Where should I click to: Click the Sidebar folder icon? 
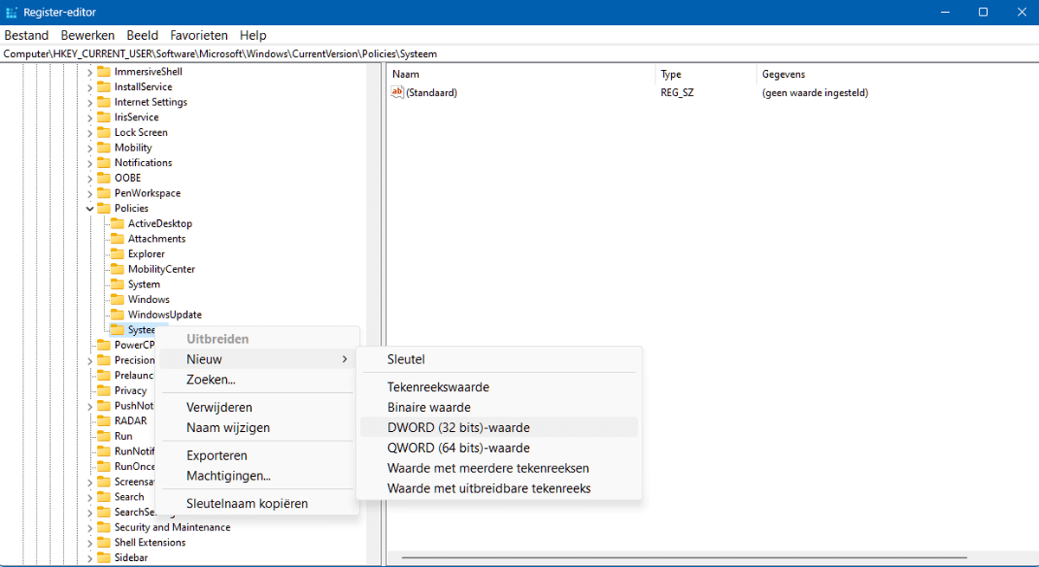pos(104,557)
